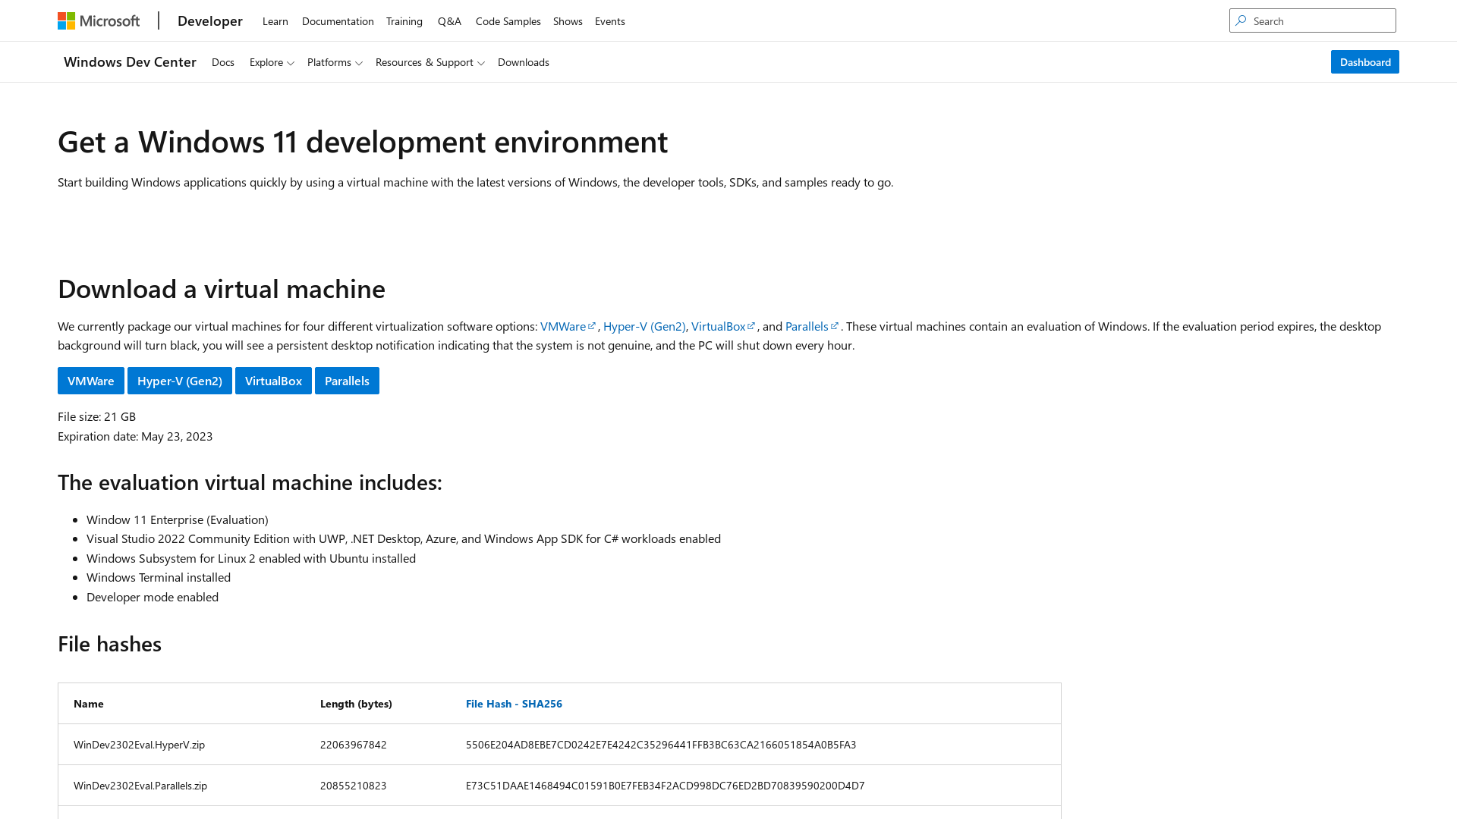Click the Downloads navigation link
Screen dimensions: 1457x819
click(524, 61)
